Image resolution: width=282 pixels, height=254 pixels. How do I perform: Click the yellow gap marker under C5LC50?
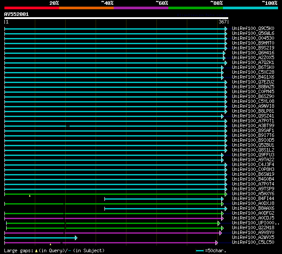pyautogui.click(x=50, y=244)
